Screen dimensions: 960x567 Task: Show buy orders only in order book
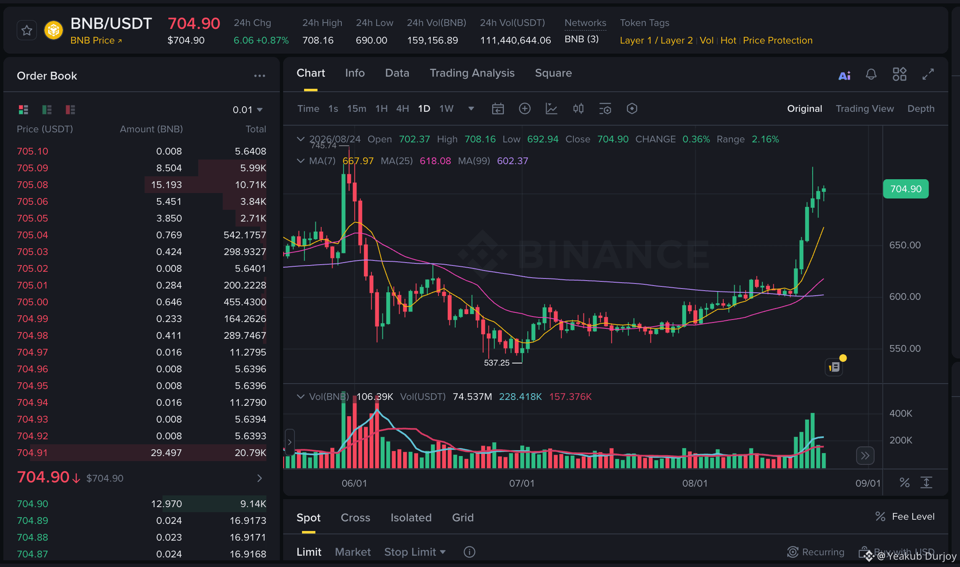tap(47, 110)
